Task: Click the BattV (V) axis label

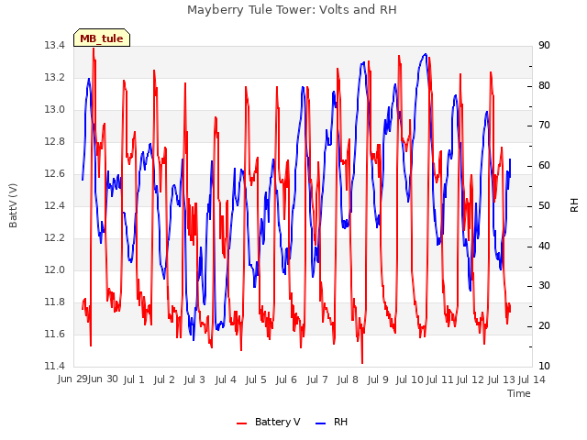Action: (x=13, y=205)
